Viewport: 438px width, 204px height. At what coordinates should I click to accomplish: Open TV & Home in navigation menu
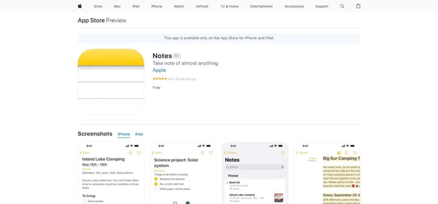click(x=230, y=6)
